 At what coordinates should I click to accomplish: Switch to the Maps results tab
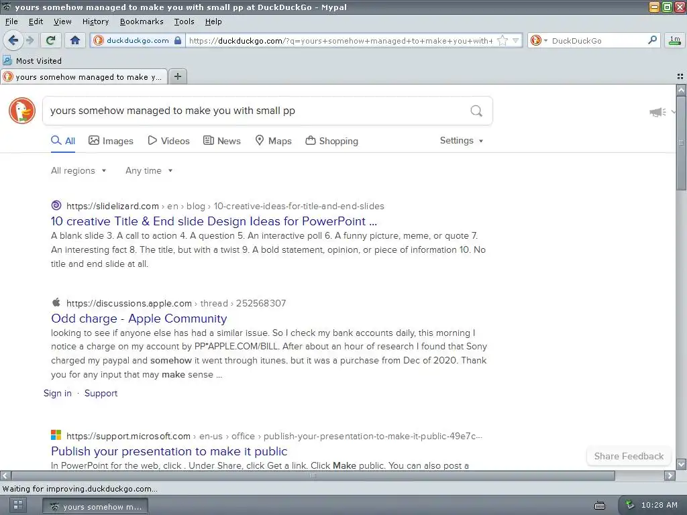point(274,141)
